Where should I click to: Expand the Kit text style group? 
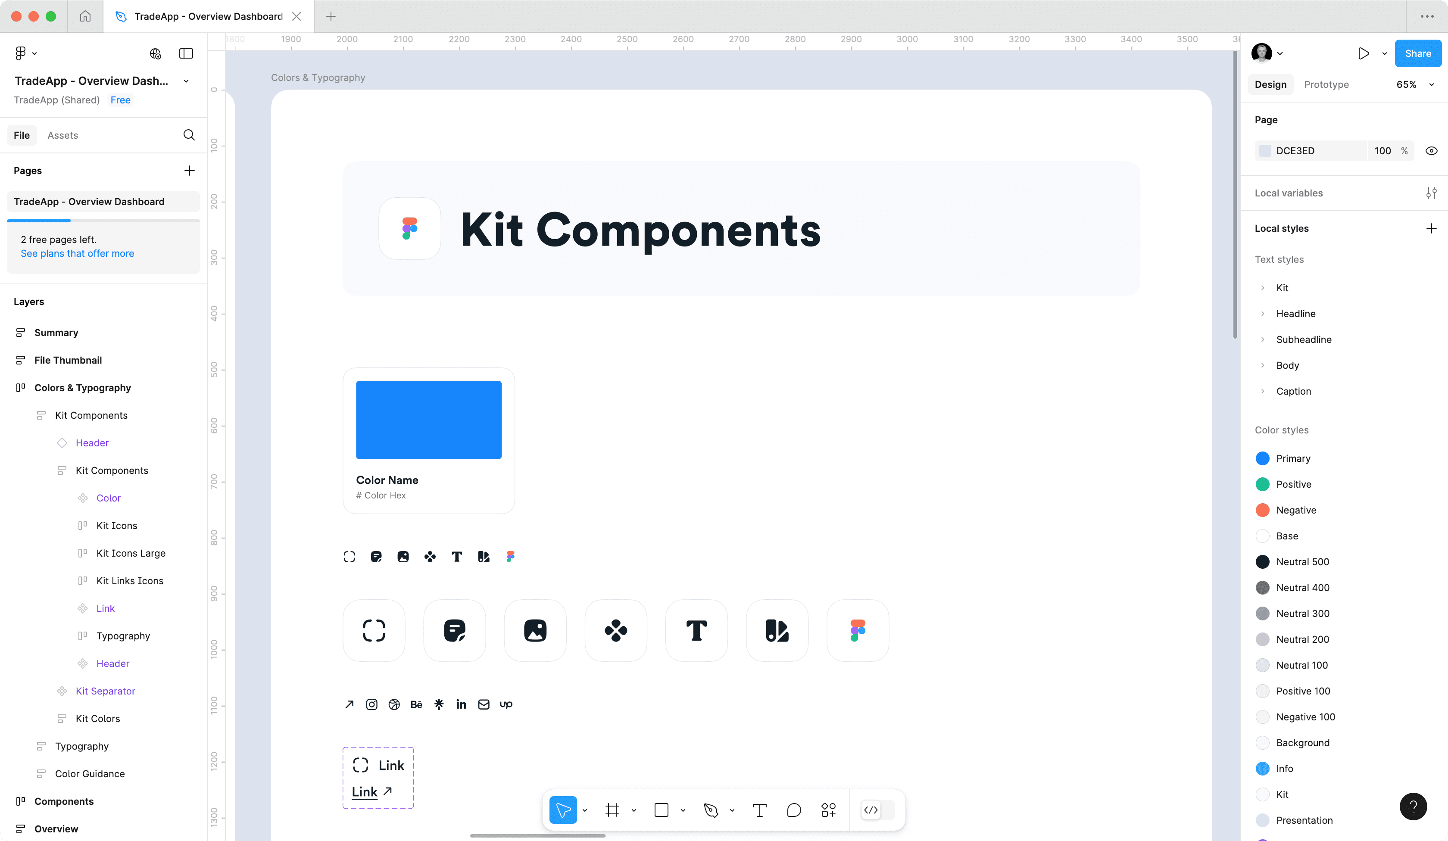click(1262, 288)
